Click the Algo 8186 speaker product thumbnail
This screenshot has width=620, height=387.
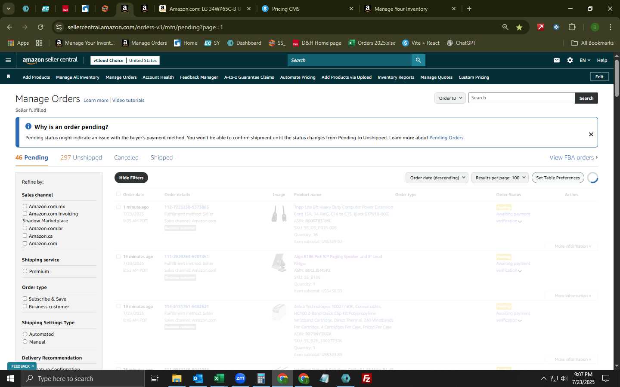click(279, 263)
